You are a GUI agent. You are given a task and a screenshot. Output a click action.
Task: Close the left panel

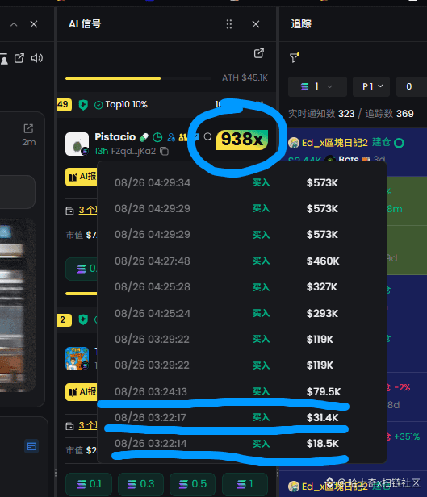pos(34,24)
